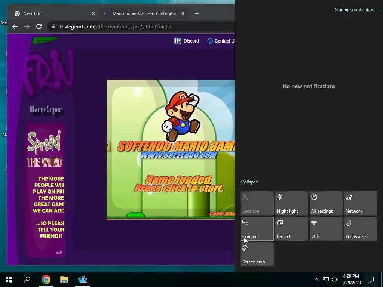View site information lock icon
The width and height of the screenshot is (383, 287).
click(54, 27)
